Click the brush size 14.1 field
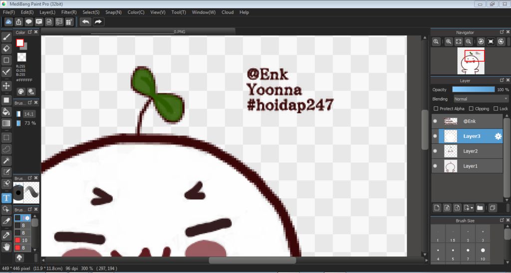Image resolution: width=511 pixels, height=273 pixels. pyautogui.click(x=29, y=114)
